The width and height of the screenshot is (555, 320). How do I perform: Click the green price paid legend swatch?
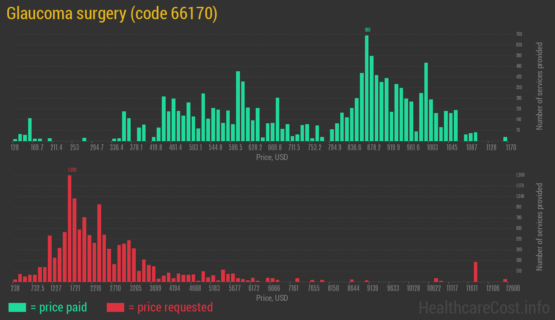point(17,307)
